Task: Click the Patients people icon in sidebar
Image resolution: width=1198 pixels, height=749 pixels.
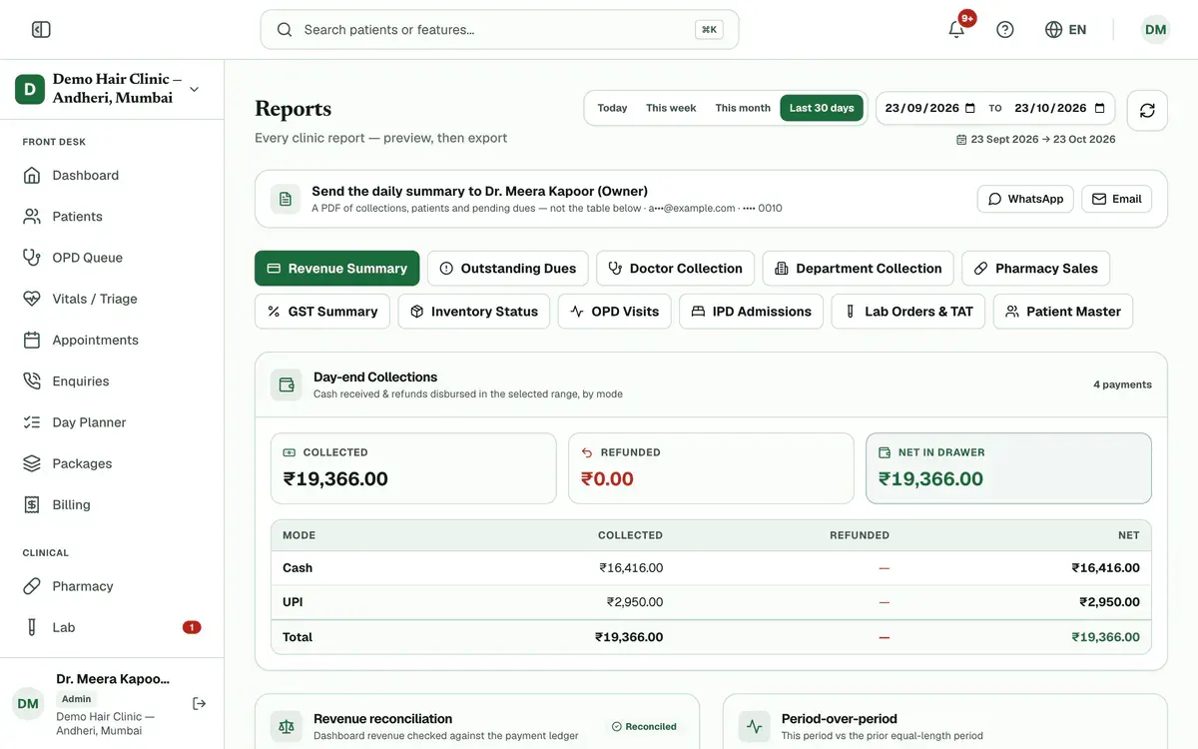Action: click(x=32, y=216)
